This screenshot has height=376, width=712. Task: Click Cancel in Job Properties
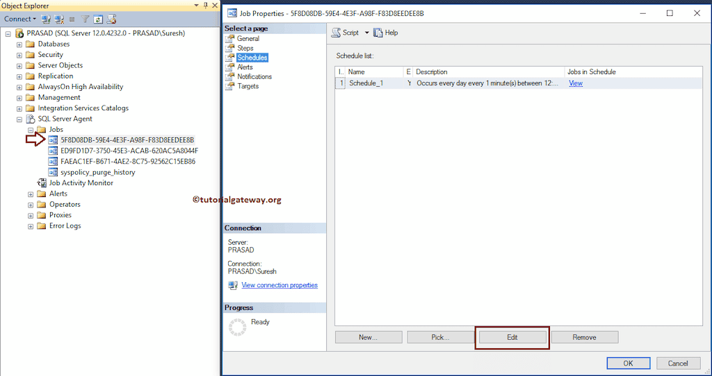click(x=678, y=364)
